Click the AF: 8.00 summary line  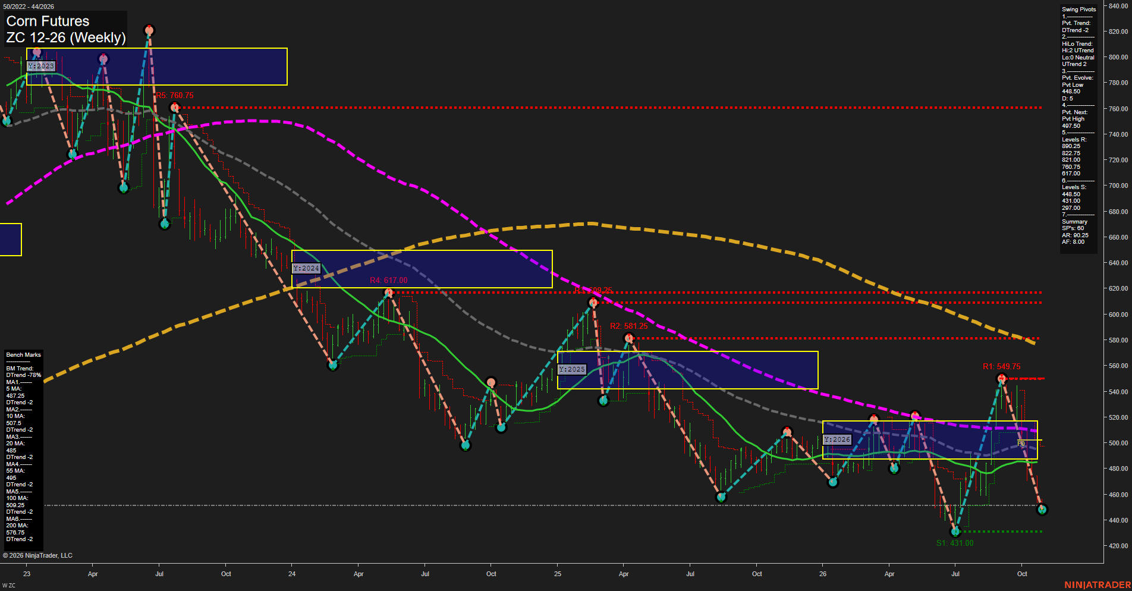pyautogui.click(x=1073, y=242)
